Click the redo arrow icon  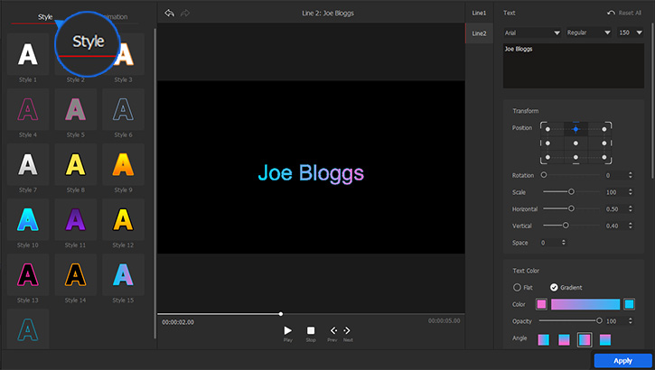tap(185, 14)
